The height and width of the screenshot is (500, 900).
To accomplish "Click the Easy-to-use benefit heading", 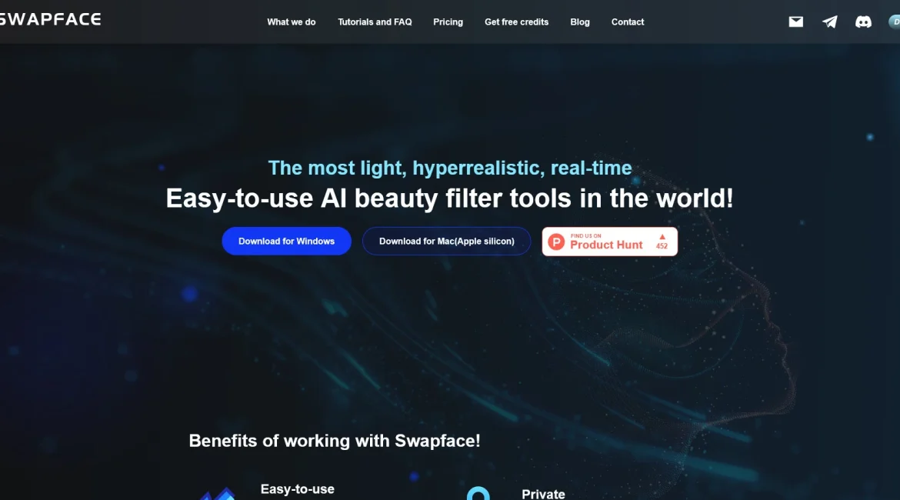I will pos(298,489).
